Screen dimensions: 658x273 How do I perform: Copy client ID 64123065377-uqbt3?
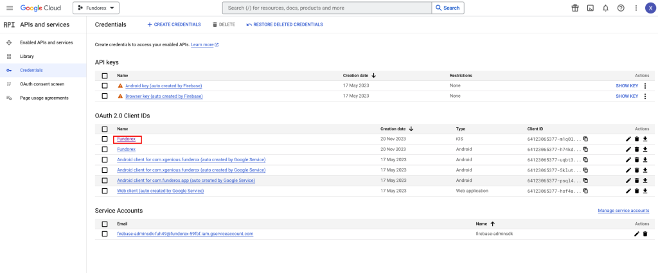pos(585,160)
